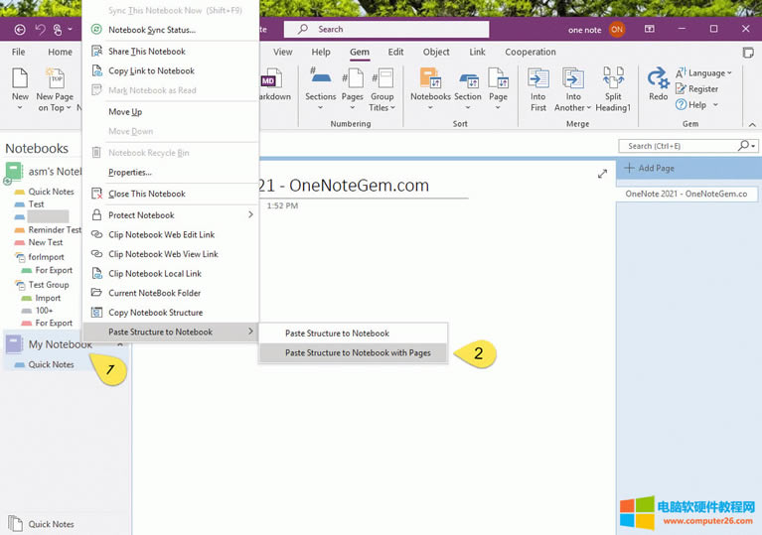This screenshot has width=762, height=535.
Task: Click the Register button
Action: click(x=696, y=89)
